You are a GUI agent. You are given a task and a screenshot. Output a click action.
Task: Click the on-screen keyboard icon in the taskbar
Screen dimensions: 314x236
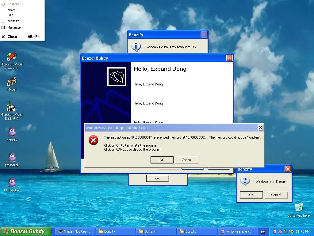[x=263, y=232]
